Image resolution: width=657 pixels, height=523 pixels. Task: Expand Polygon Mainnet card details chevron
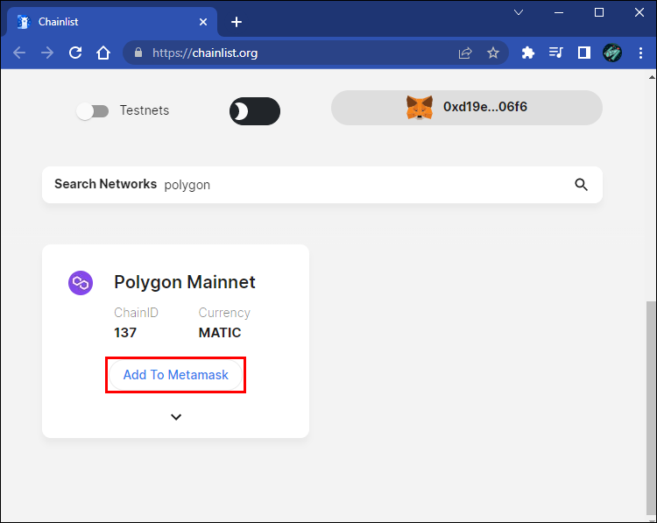pos(176,417)
